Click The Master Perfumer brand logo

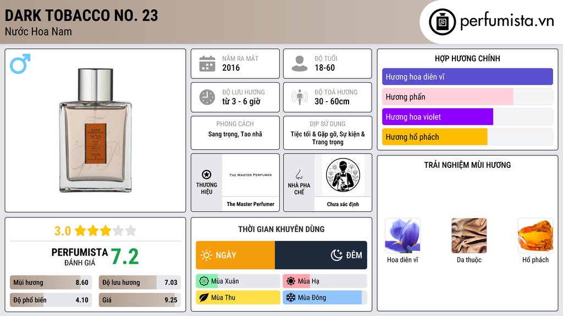tap(251, 175)
